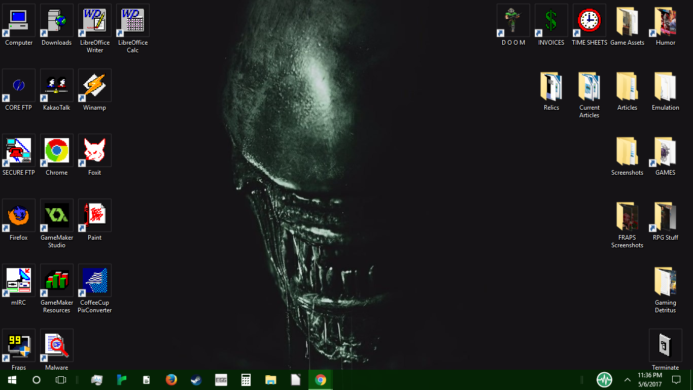Open the Steam icon in the taskbar
Viewport: 693px width, 390px height.
click(x=196, y=380)
